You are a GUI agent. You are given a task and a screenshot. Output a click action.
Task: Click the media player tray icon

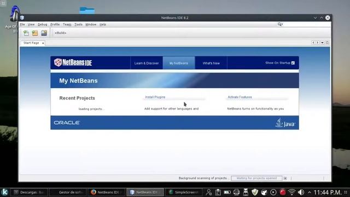[273, 192]
